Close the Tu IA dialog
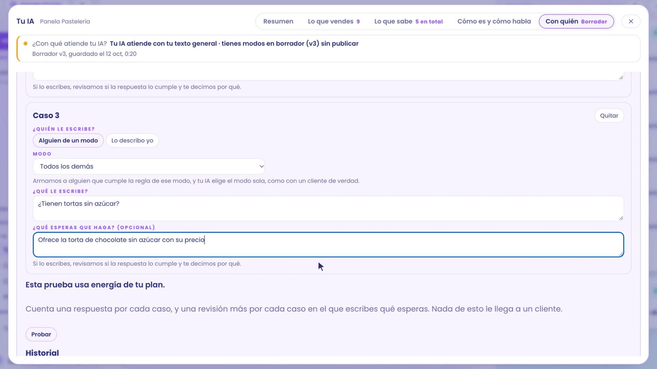 click(x=631, y=21)
